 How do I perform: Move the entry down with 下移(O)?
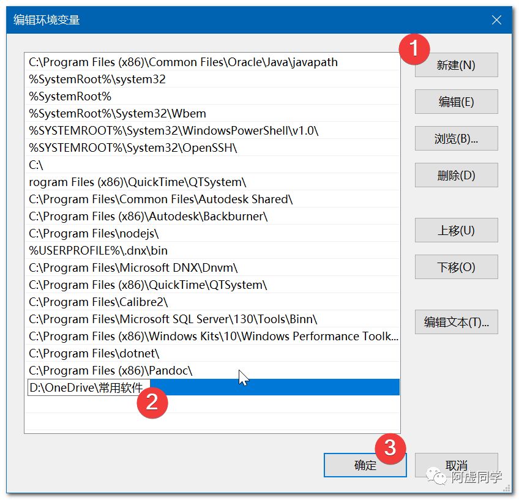click(x=456, y=267)
